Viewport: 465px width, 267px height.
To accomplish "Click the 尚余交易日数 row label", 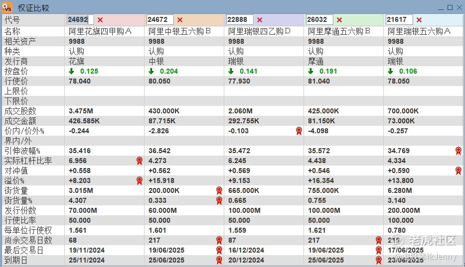I will (x=28, y=240).
